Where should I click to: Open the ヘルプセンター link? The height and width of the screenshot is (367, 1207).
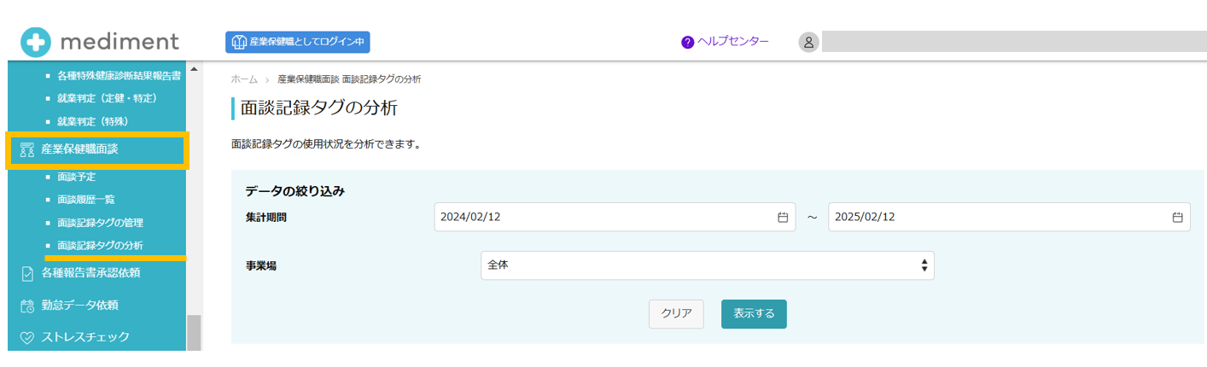click(733, 42)
